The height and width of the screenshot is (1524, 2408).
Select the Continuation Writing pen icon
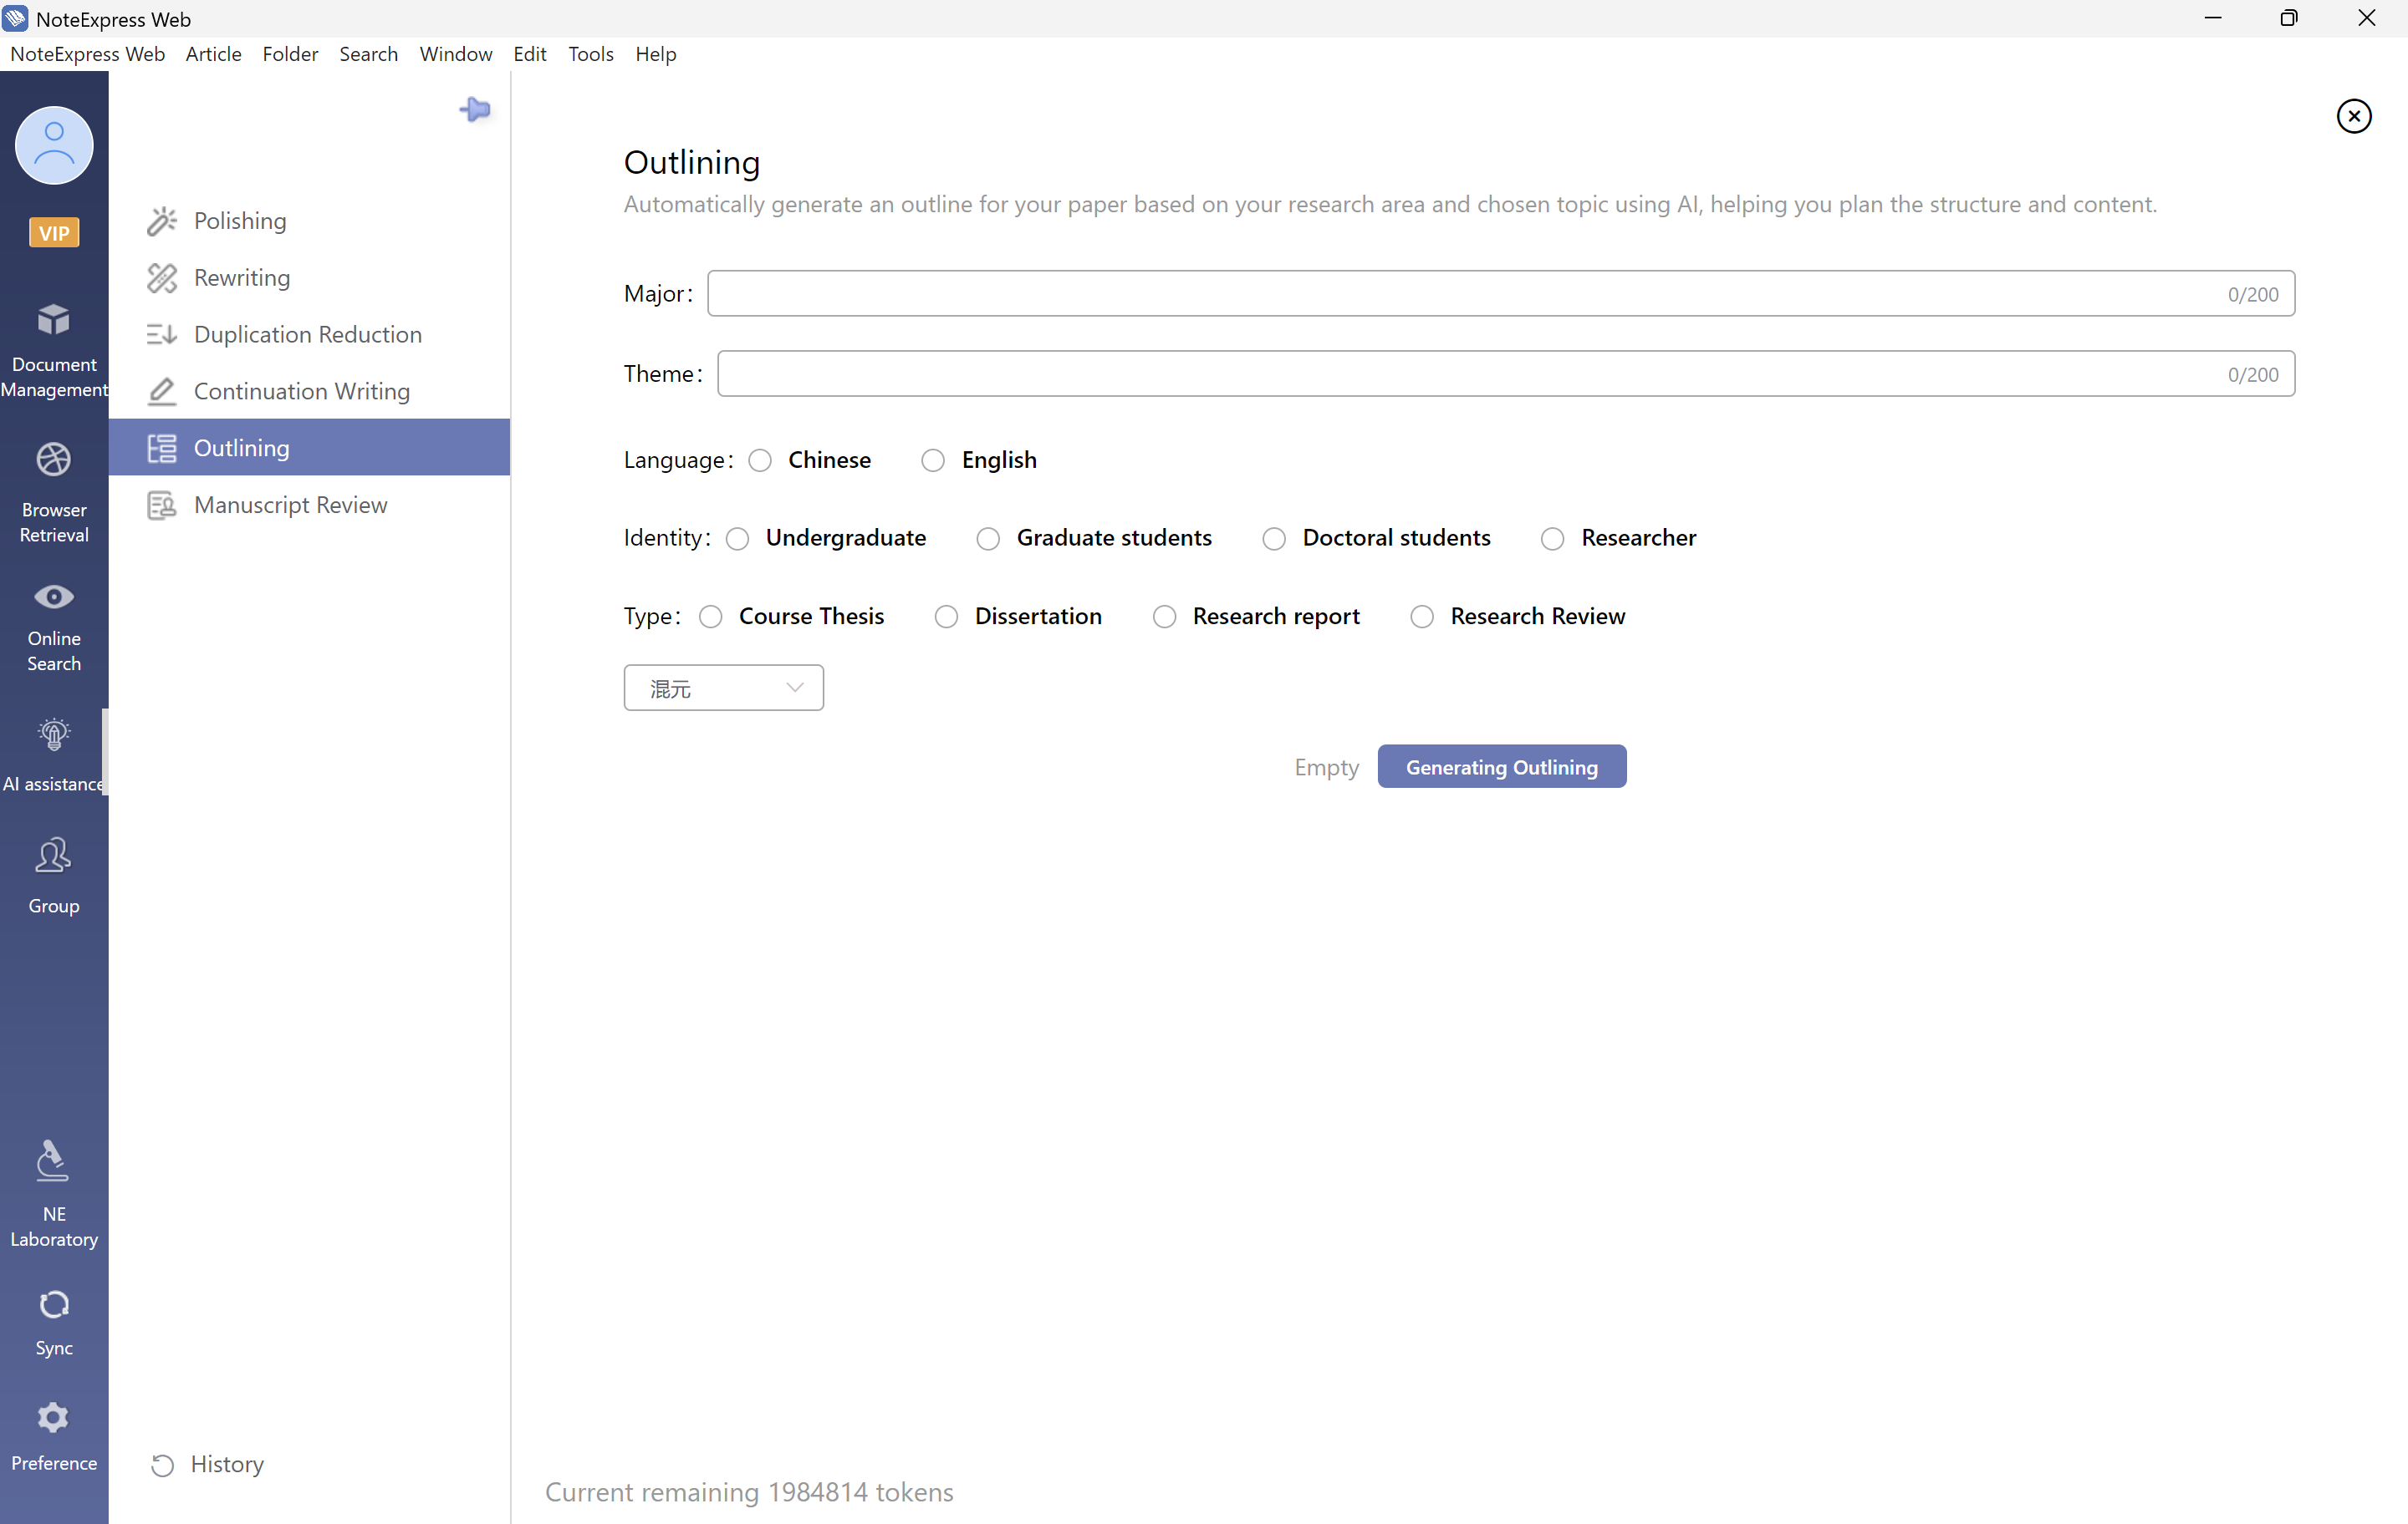tap(162, 392)
